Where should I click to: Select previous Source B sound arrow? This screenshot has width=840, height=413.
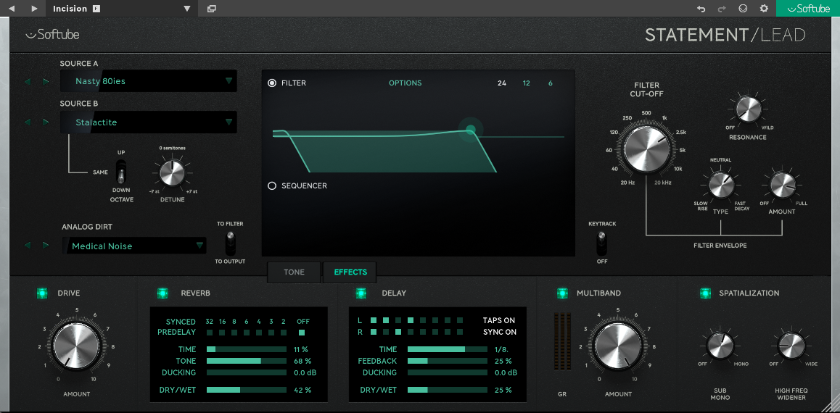pos(28,122)
